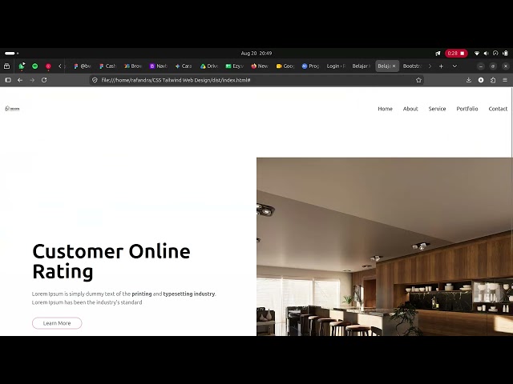
Task: Open the Firefox View icon in tab bar
Action: pos(6,66)
